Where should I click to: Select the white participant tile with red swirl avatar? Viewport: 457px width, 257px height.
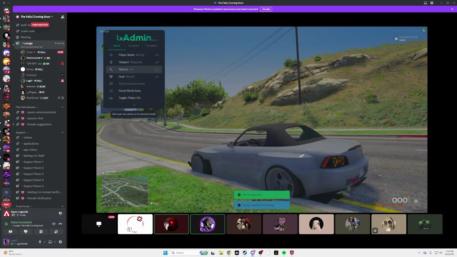tap(135, 224)
